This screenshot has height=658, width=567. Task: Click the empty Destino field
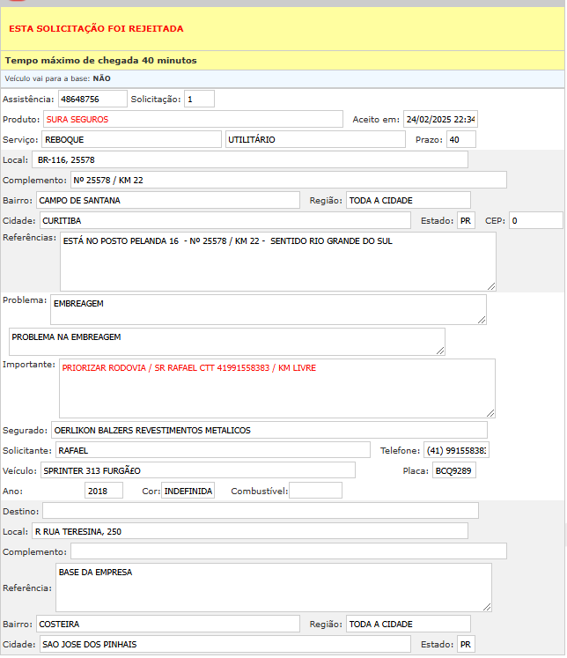pos(261,511)
